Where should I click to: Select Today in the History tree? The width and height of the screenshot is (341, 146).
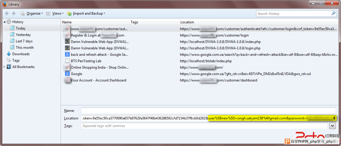[21, 28]
